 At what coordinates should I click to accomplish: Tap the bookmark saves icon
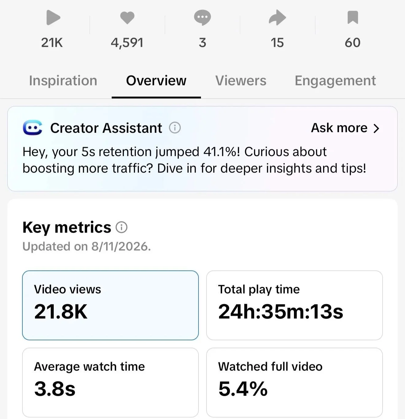(x=353, y=17)
